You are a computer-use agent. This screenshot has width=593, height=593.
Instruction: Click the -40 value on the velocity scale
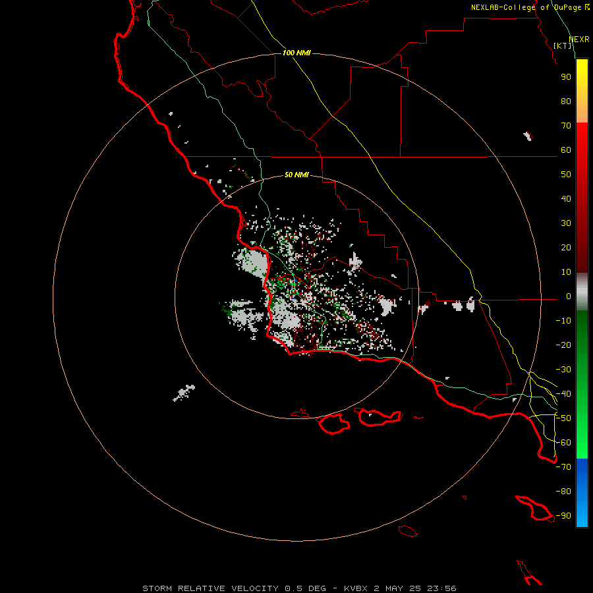563,394
